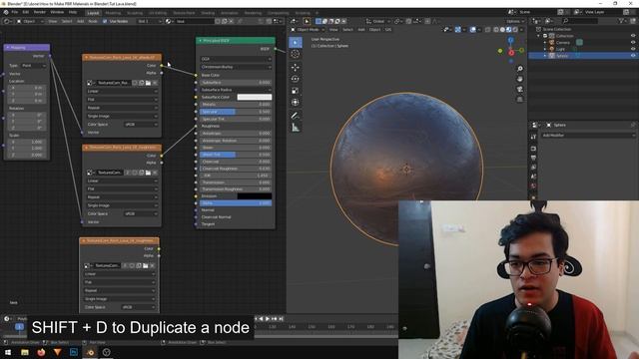The image size is (639, 359).
Task: Open Slot 1 material slot dropdown
Action: (x=150, y=21)
